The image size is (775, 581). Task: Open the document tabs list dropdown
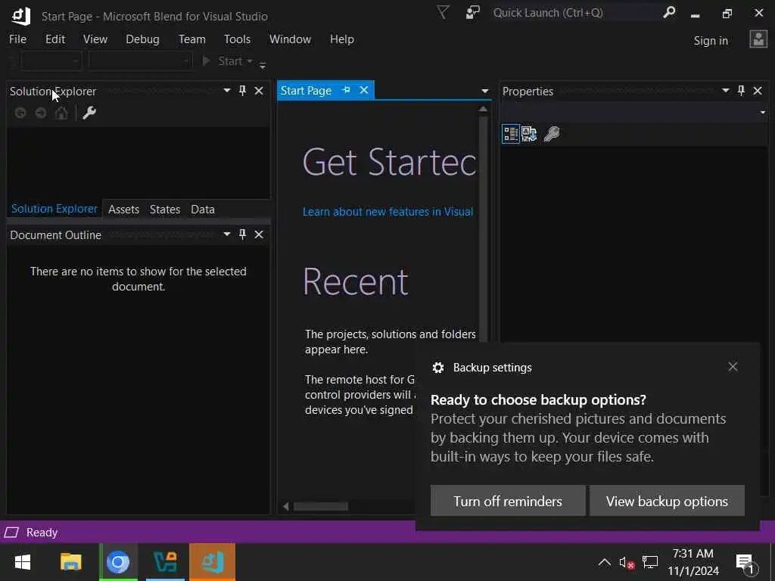(485, 91)
